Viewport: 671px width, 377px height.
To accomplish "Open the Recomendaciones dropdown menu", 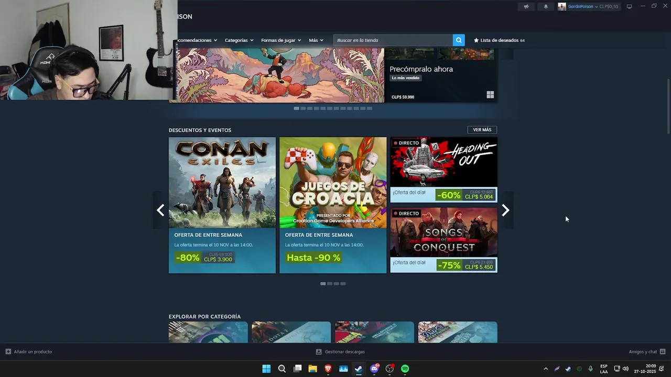I will pos(198,40).
